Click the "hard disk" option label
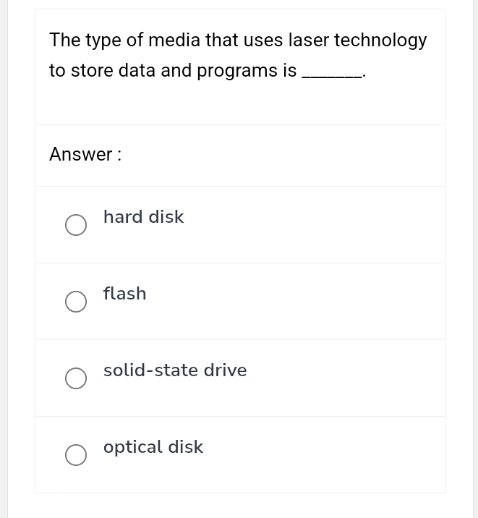Image resolution: width=478 pixels, height=518 pixels. coord(143,217)
